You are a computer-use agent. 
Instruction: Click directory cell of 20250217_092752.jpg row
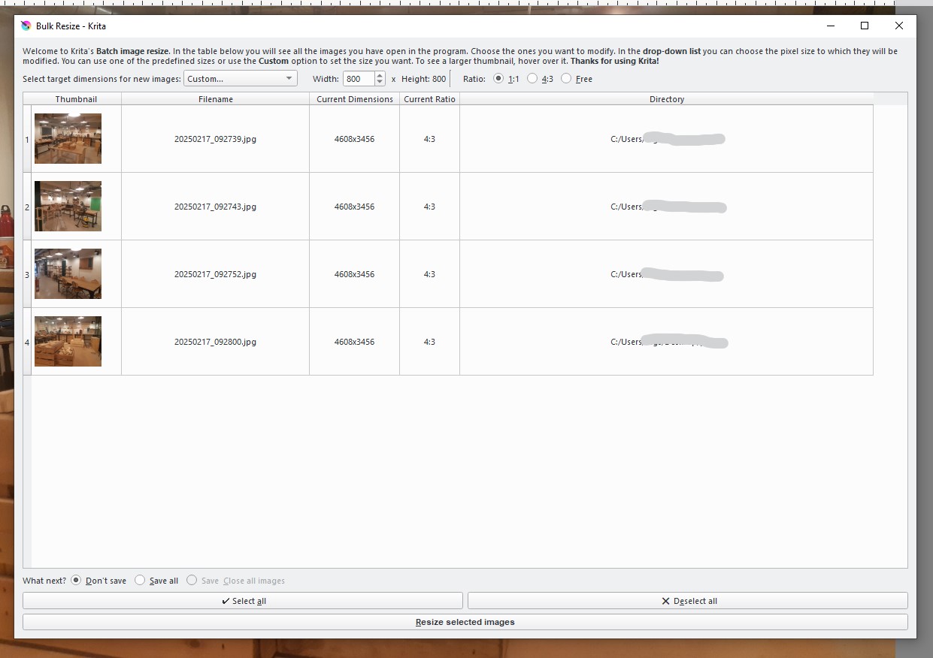tap(667, 274)
